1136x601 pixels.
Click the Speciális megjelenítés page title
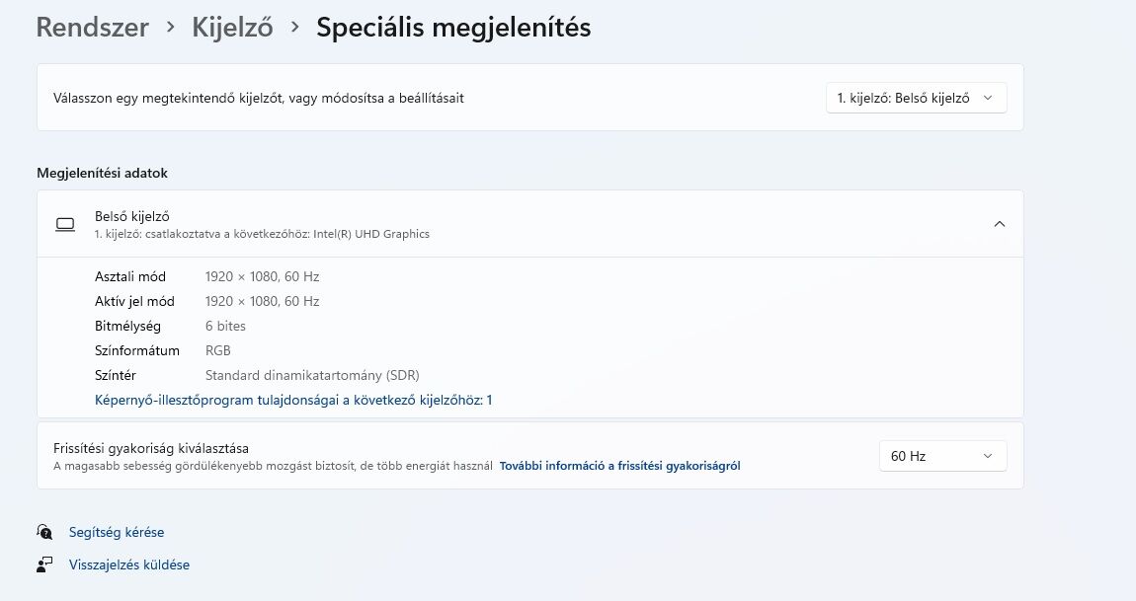(453, 28)
